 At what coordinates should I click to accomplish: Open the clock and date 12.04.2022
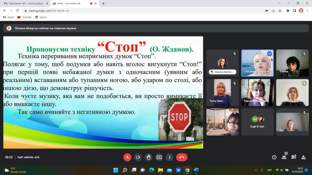coord(297,170)
